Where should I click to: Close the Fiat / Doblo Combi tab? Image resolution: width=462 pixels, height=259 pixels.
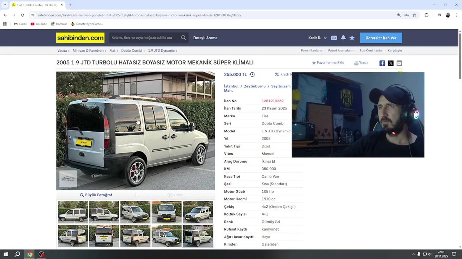pos(62,5)
